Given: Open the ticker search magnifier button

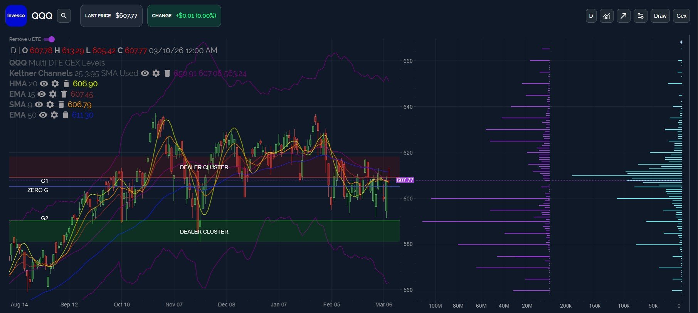Looking at the screenshot, I should click(64, 16).
